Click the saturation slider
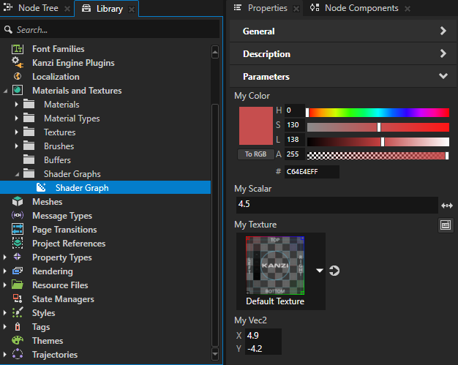Screen dimensions: 458x365 pyautogui.click(x=378, y=127)
